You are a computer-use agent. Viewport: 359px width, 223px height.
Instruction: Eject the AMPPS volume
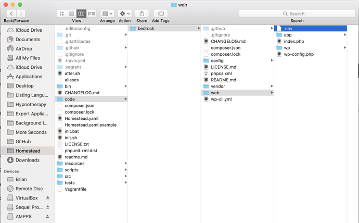pyautogui.click(x=48, y=216)
